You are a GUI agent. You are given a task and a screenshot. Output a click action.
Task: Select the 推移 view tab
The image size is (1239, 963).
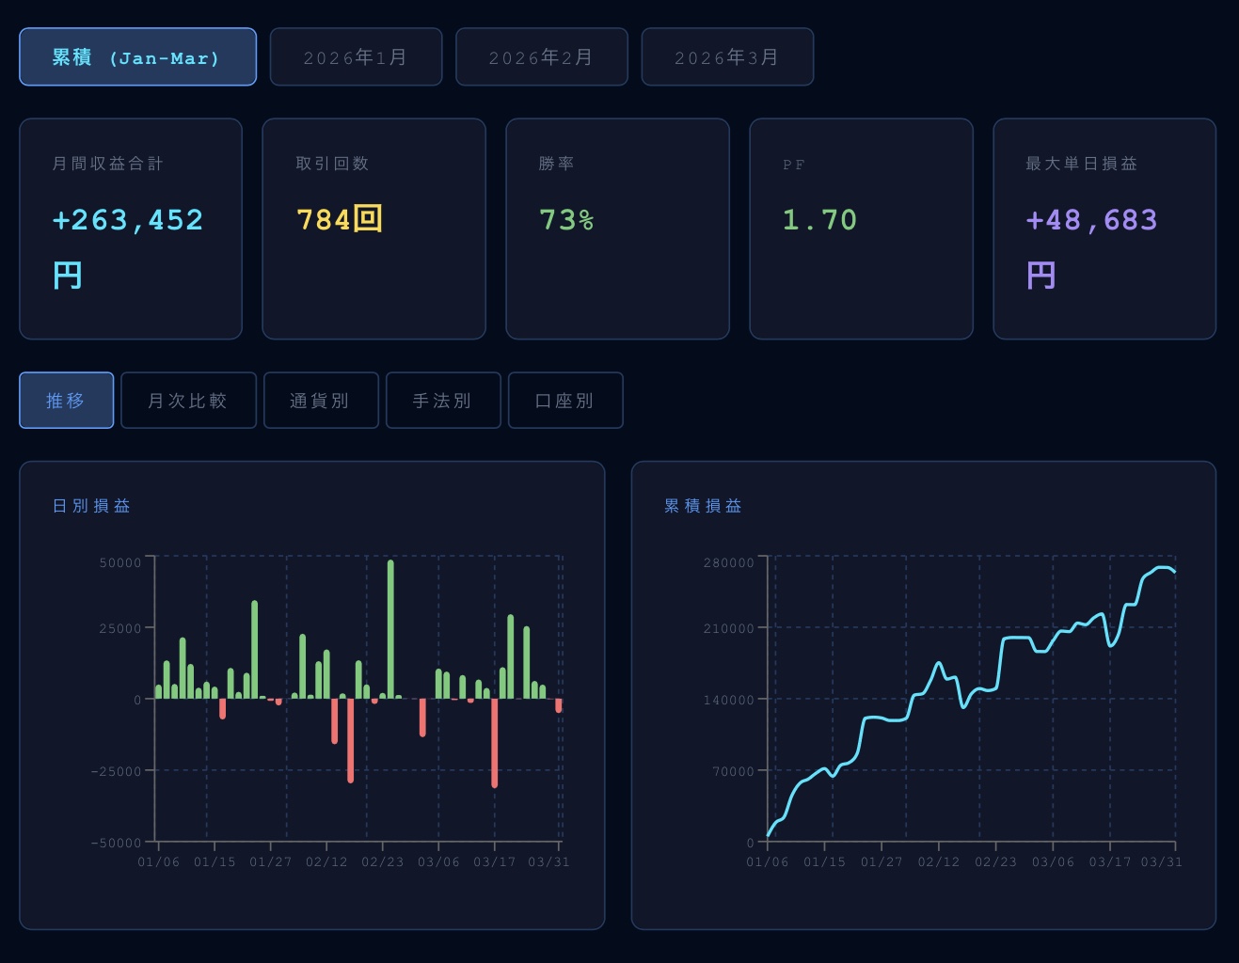(66, 401)
